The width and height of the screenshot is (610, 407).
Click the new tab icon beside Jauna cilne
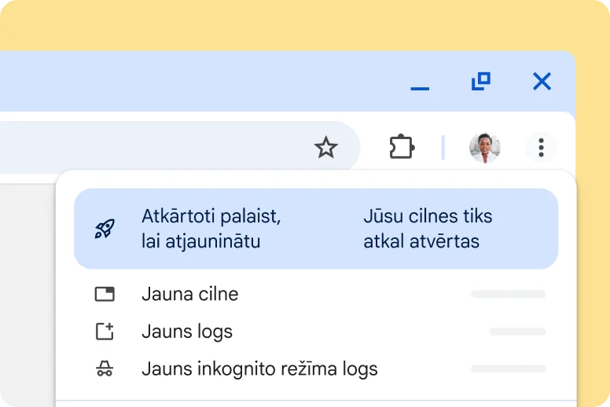[x=105, y=295]
